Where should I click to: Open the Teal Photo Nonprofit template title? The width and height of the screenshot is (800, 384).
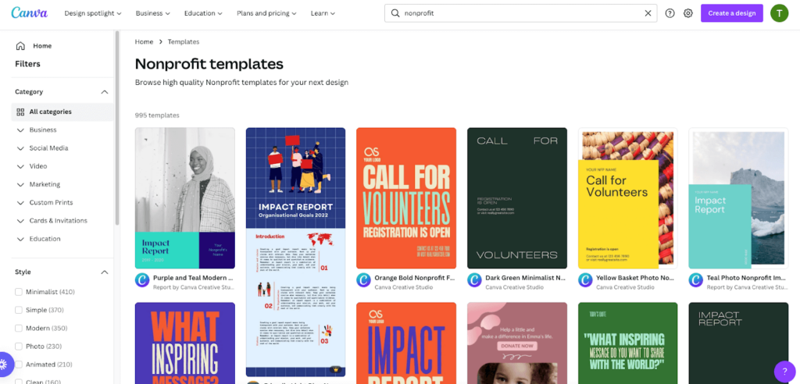(747, 279)
